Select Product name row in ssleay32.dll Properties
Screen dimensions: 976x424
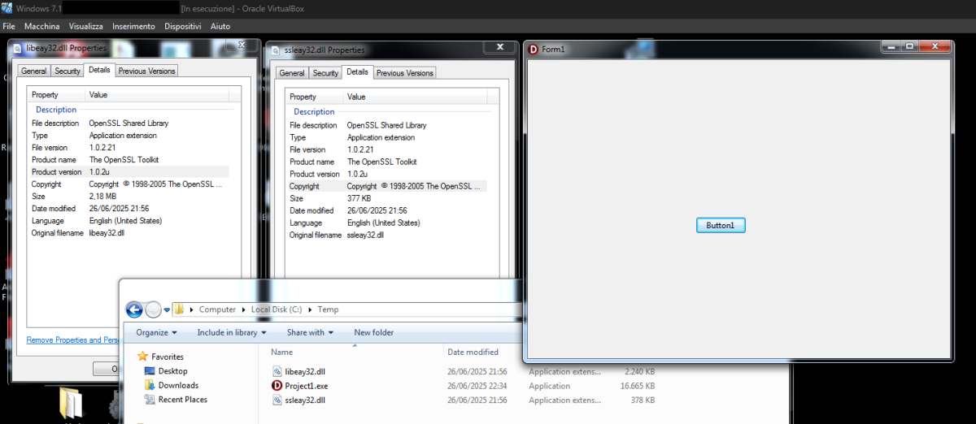coord(387,162)
